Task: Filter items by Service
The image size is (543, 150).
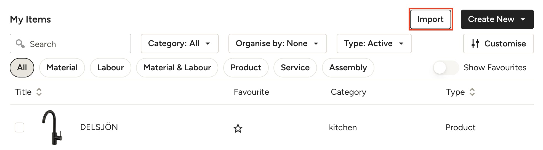Action: pos(295,68)
